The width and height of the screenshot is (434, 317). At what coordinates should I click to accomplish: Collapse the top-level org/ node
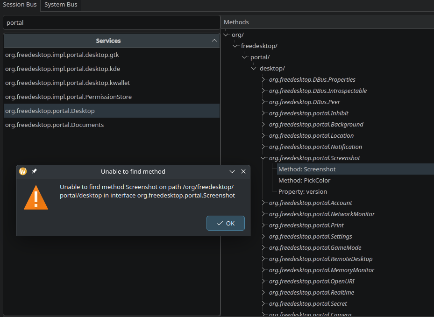226,35
